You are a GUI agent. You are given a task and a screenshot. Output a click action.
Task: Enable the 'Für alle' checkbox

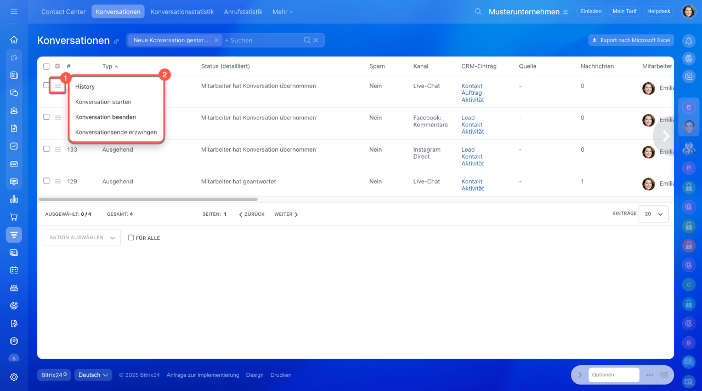[131, 238]
